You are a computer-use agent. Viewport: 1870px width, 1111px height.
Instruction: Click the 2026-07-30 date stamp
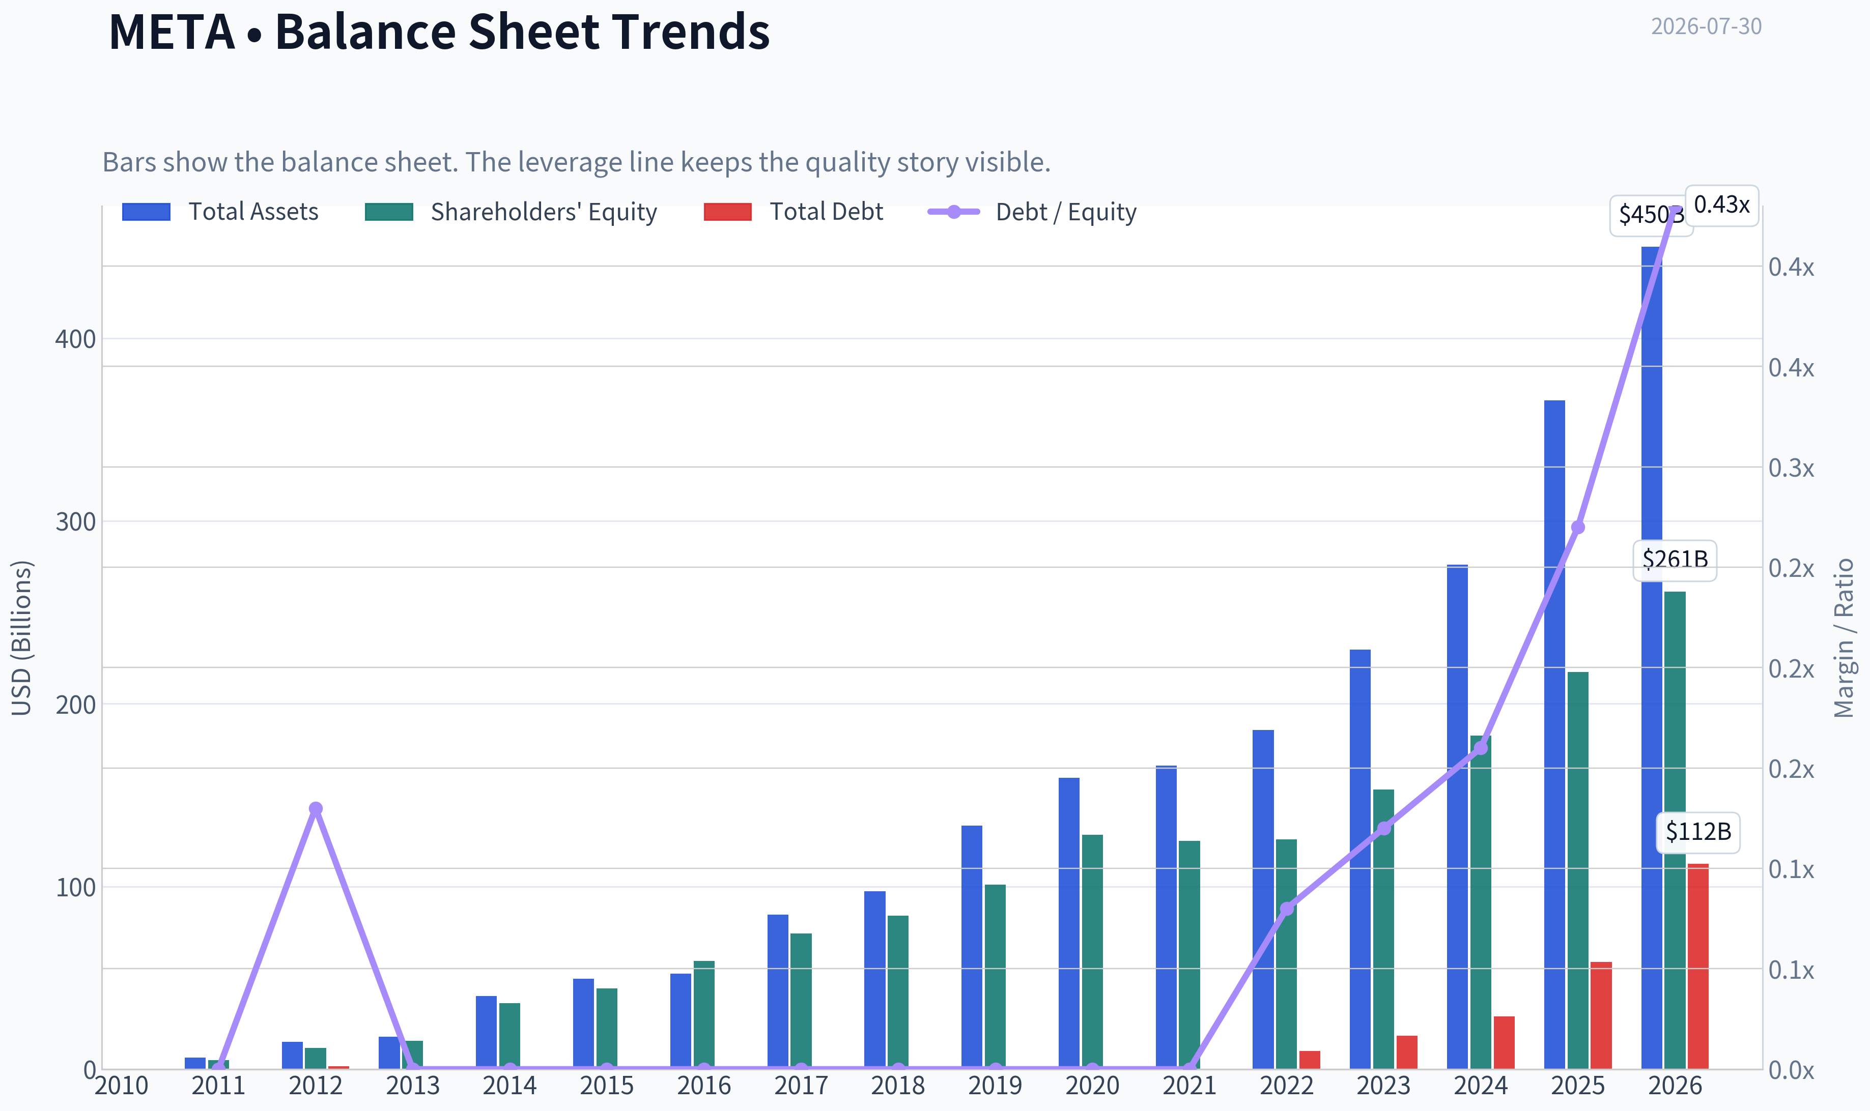1706,26
